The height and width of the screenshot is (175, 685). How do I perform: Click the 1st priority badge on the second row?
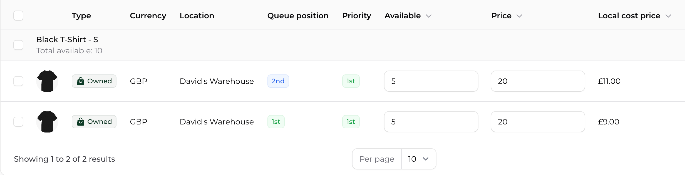tap(351, 122)
